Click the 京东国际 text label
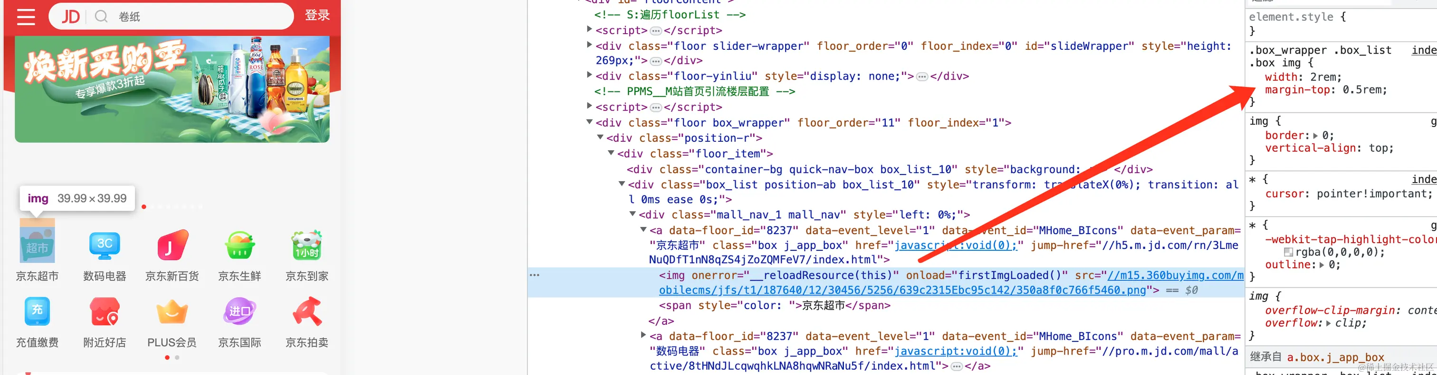The width and height of the screenshot is (1437, 375). pos(240,342)
